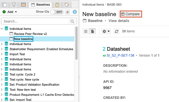Open the Tags tab icon
Image resolution: width=169 pixels, height=102 pixels.
click(67, 5)
